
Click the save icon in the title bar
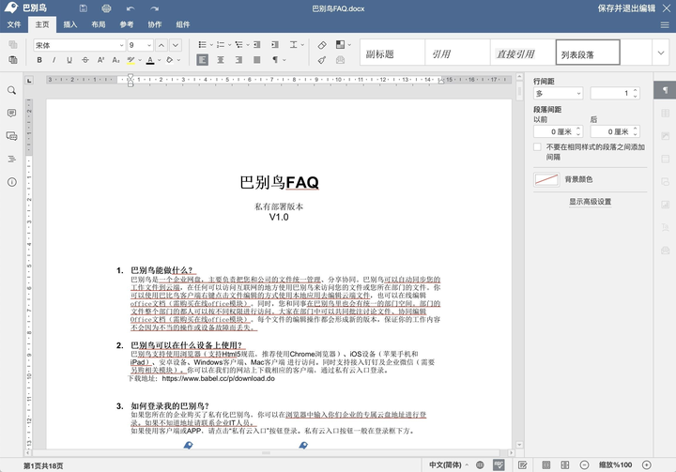pyautogui.click(x=84, y=8)
